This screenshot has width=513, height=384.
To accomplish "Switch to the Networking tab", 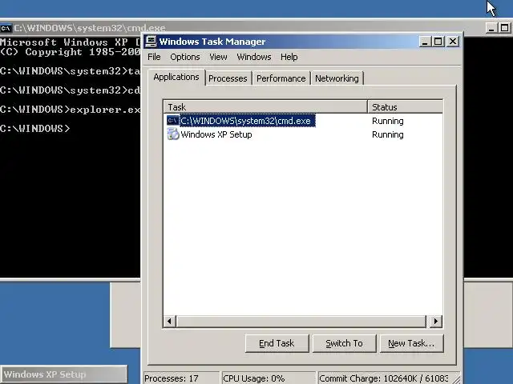I will point(337,78).
